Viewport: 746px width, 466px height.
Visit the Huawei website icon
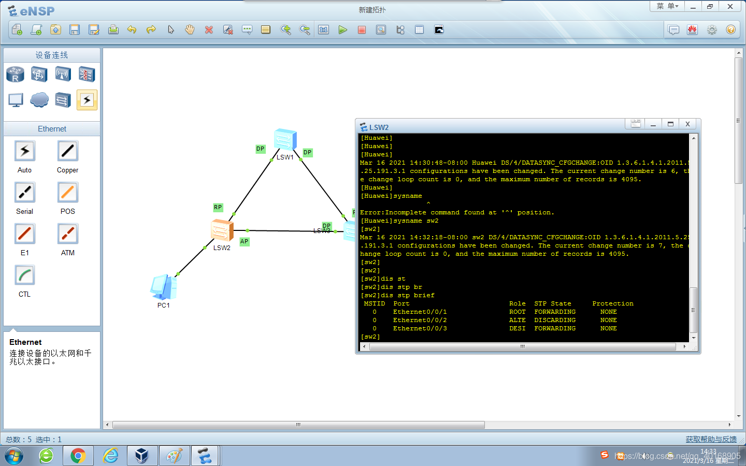point(693,30)
